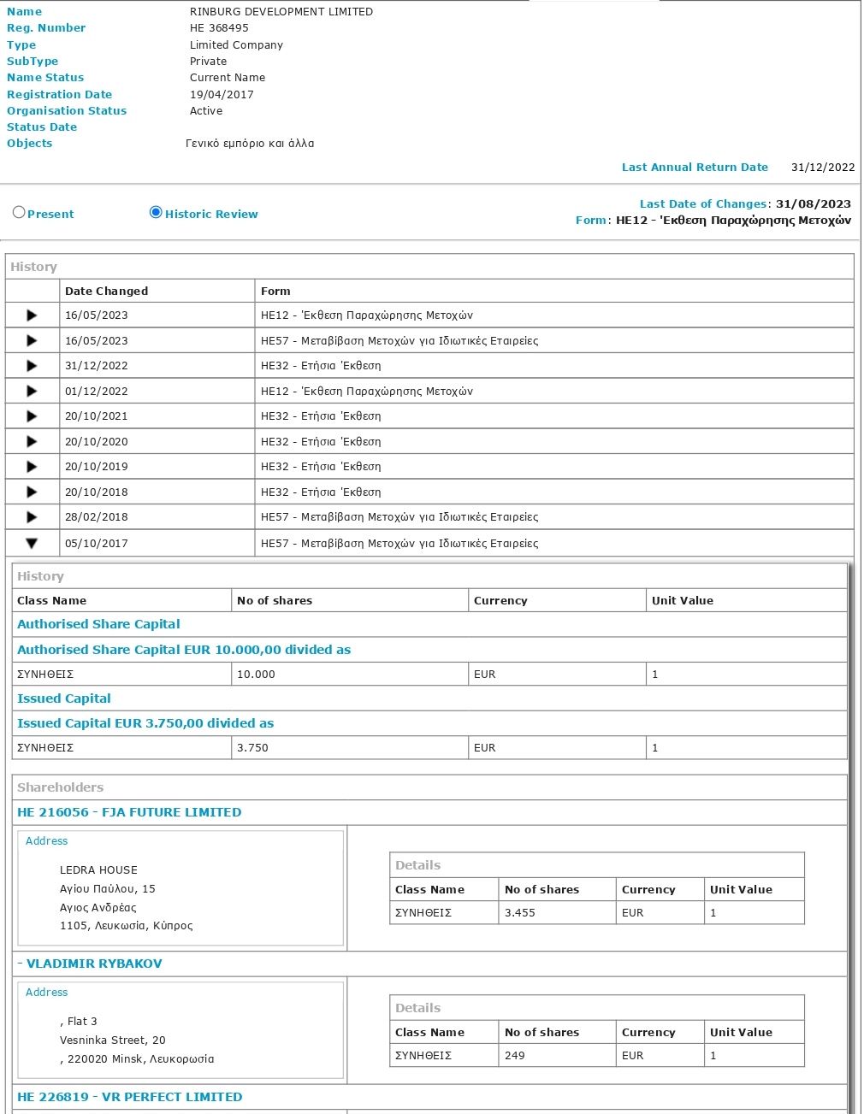This screenshot has width=864, height=1114.
Task: Click the 10.000 authorised shares cell
Action: coord(350,674)
